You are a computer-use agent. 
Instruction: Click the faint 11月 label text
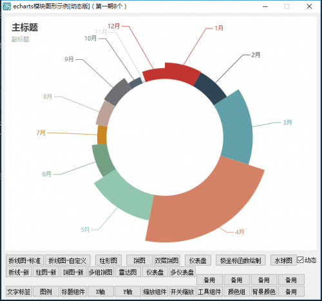click(x=101, y=32)
